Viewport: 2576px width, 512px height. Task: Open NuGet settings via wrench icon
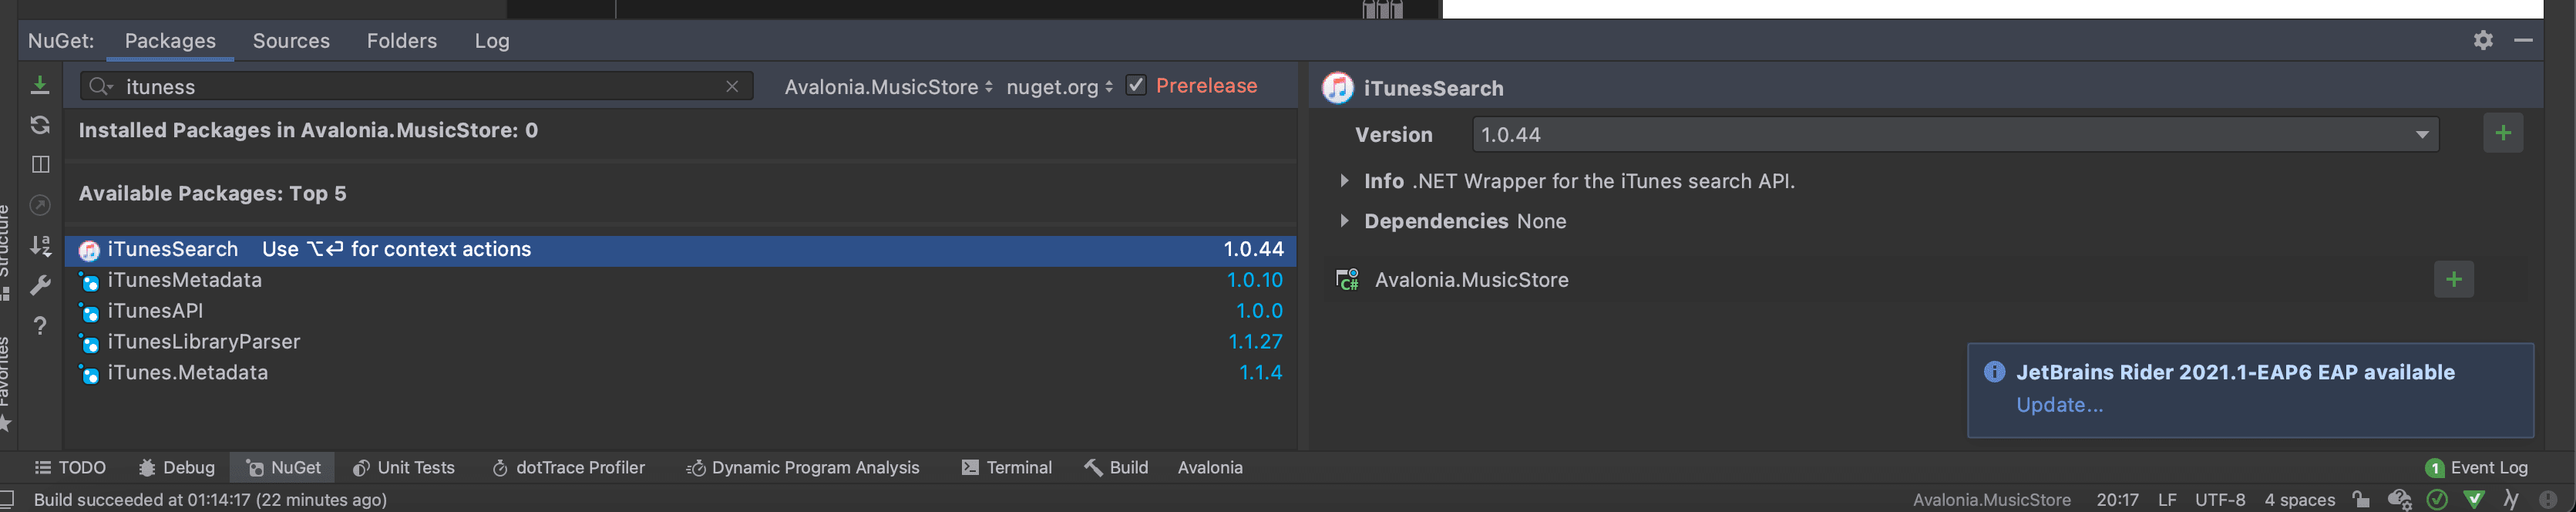click(40, 286)
